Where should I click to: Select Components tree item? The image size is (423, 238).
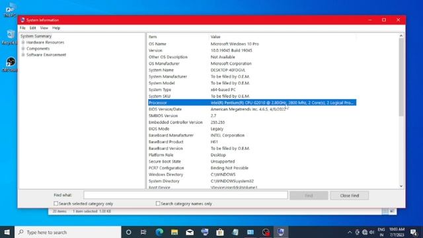tap(38, 48)
